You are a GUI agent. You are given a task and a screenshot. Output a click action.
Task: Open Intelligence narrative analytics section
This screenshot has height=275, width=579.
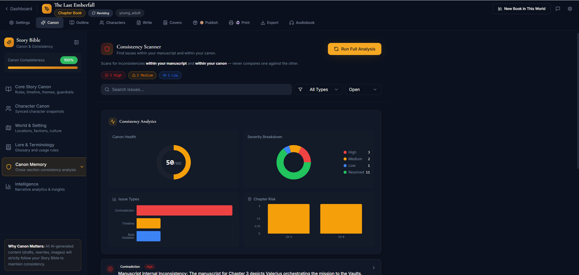coord(43,186)
